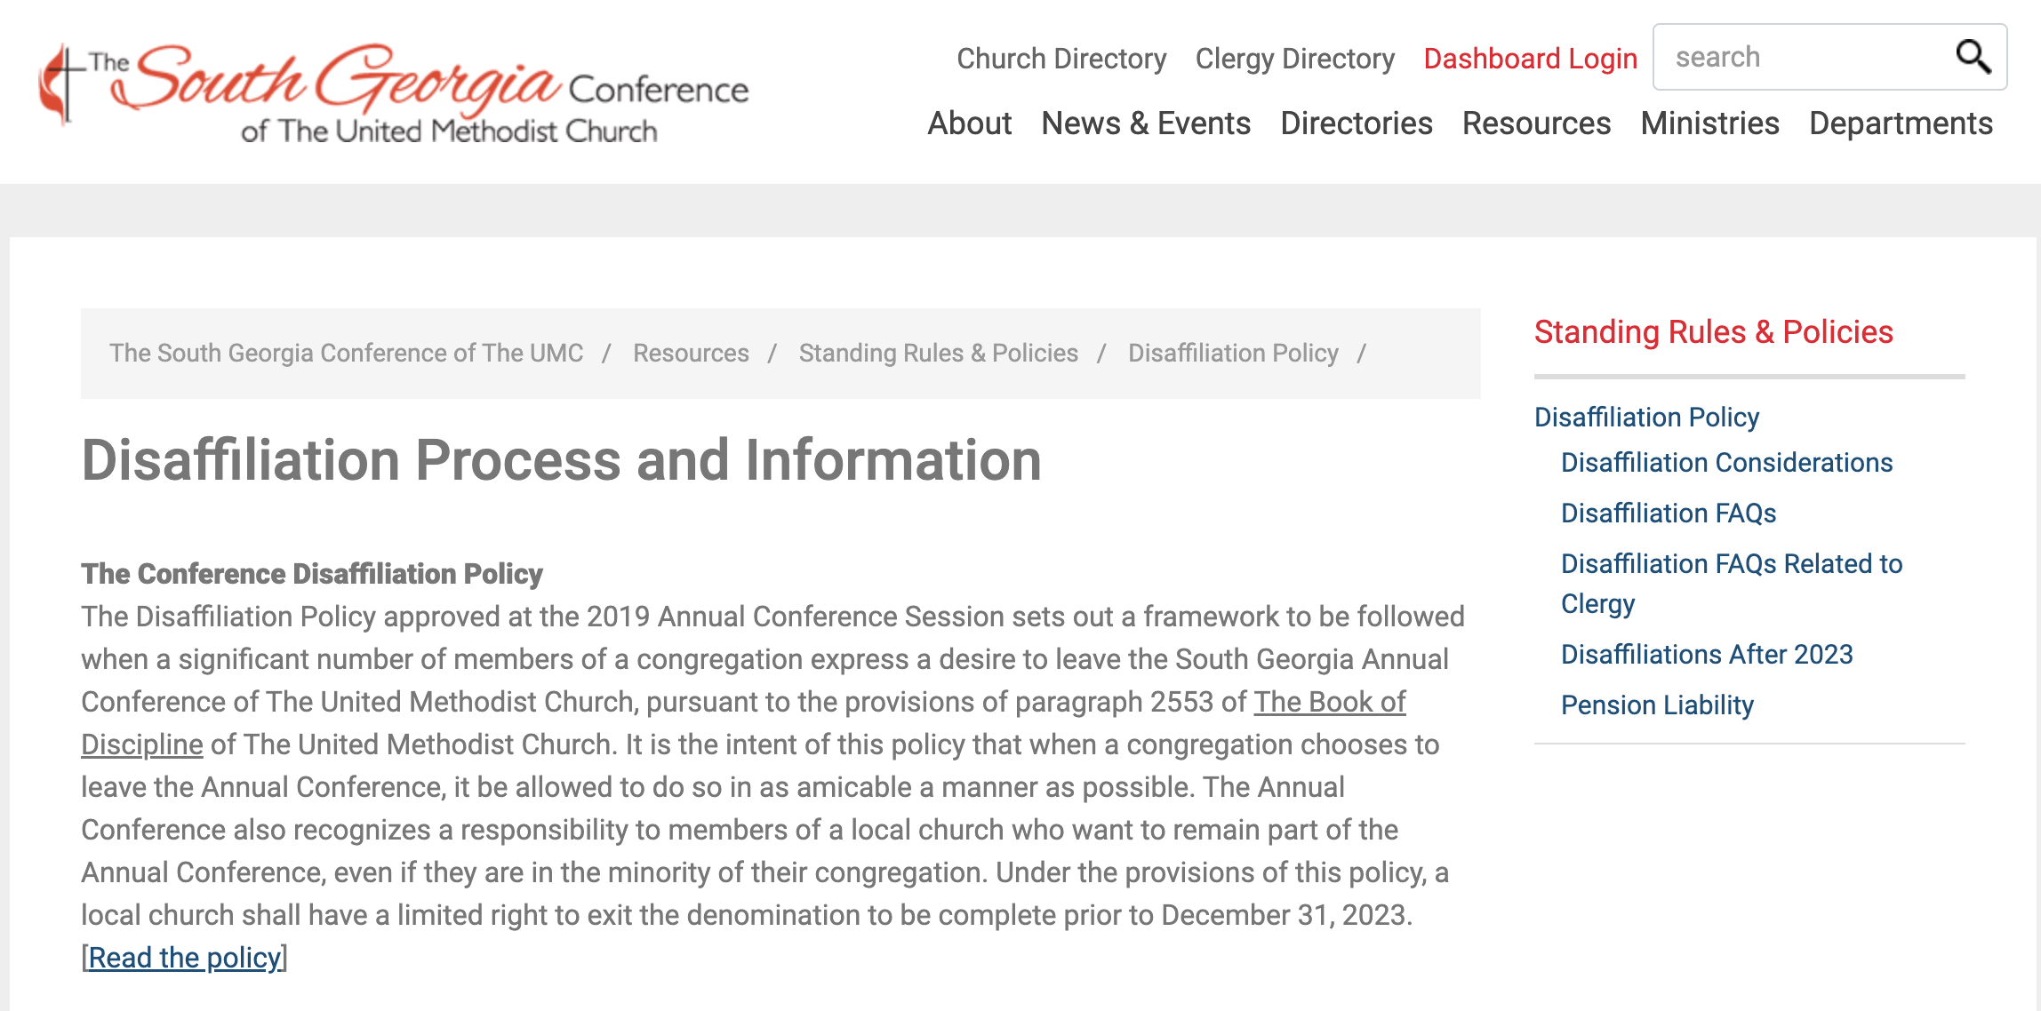Image resolution: width=2041 pixels, height=1011 pixels.
Task: Select Disaffiliation FAQs Related to Clergy
Action: (x=1731, y=564)
